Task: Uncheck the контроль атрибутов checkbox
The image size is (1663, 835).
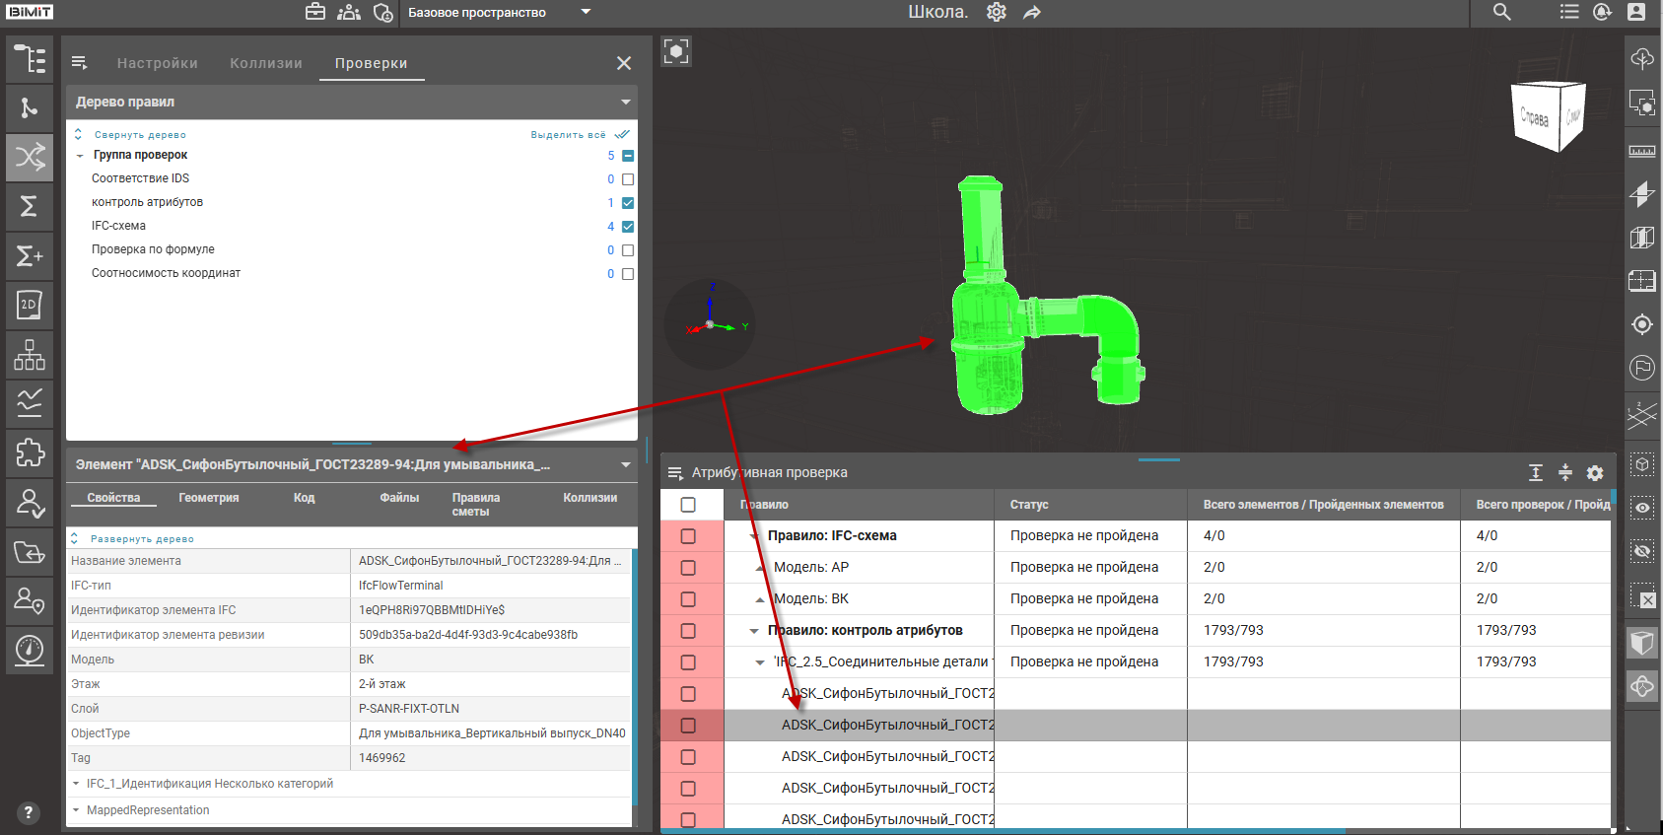Action: pyautogui.click(x=628, y=203)
